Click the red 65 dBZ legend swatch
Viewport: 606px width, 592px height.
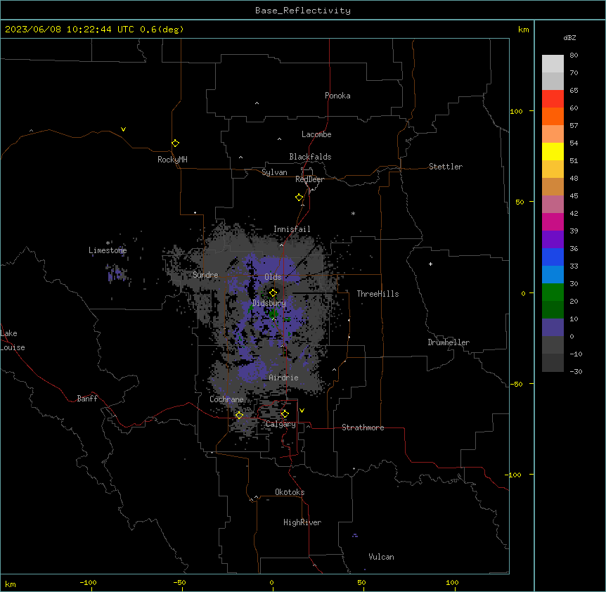[553, 99]
